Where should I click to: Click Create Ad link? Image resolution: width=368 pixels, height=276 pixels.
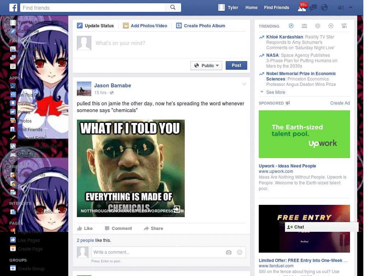340,103
